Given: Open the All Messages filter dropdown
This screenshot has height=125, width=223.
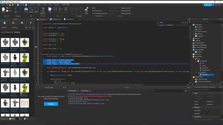Looking at the screenshot, I should (x=74, y=91).
